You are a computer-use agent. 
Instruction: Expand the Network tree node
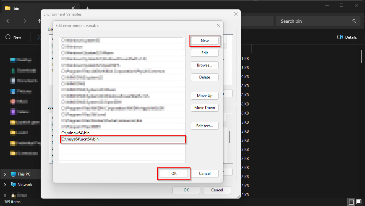click(x=5, y=185)
